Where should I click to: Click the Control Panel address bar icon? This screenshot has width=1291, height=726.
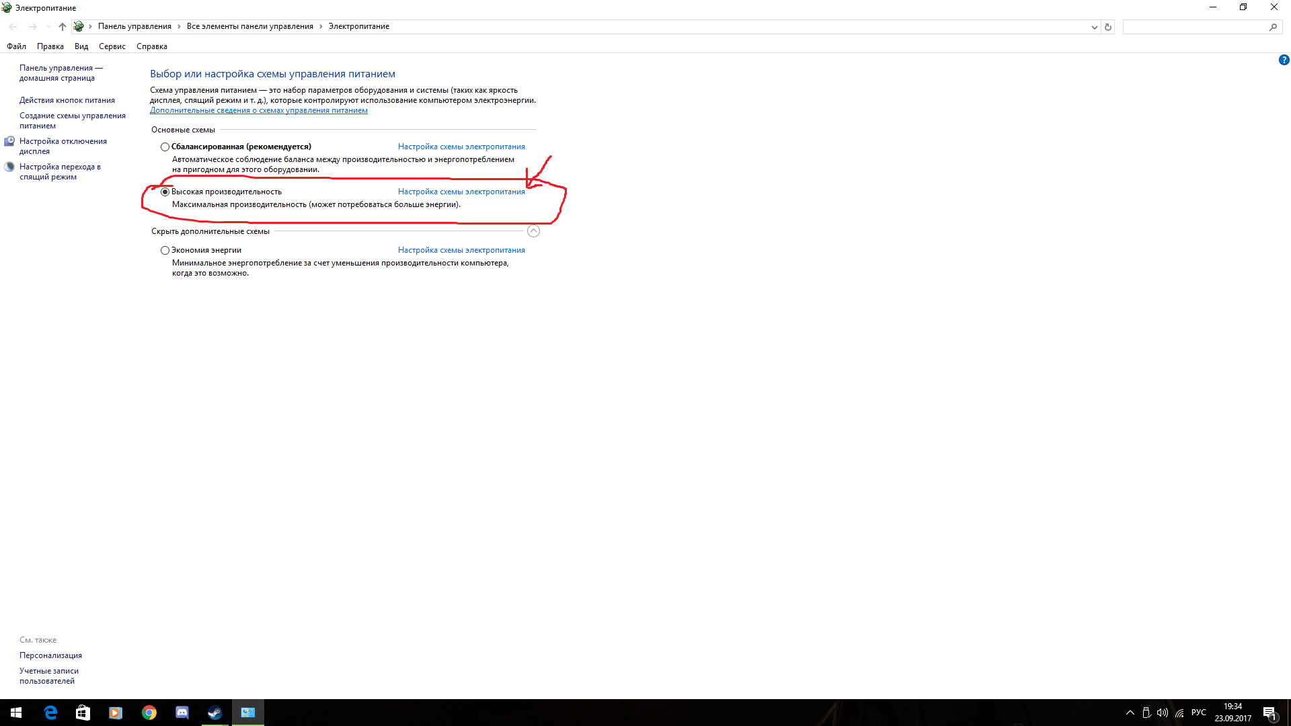tap(79, 27)
